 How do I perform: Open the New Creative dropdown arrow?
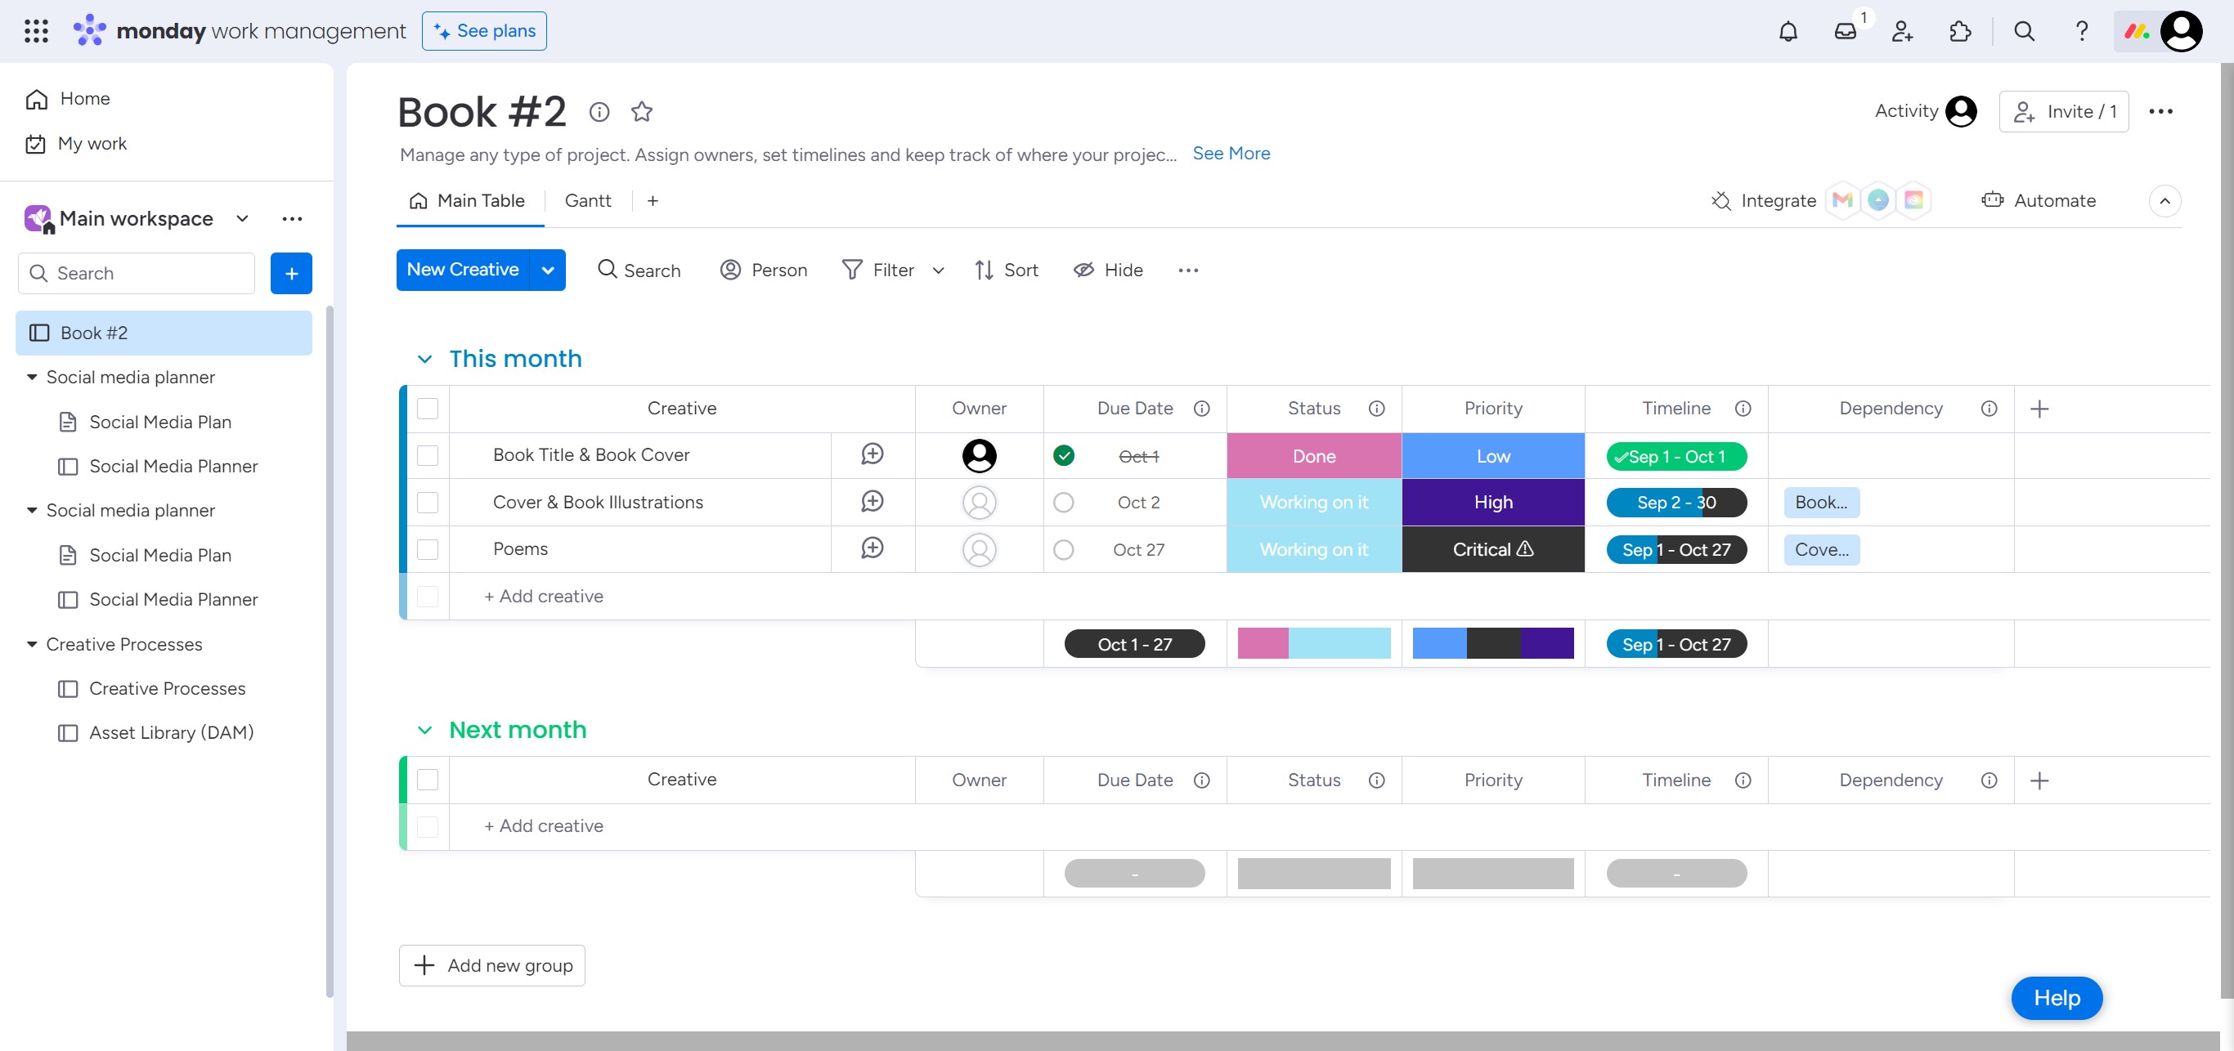(x=547, y=271)
